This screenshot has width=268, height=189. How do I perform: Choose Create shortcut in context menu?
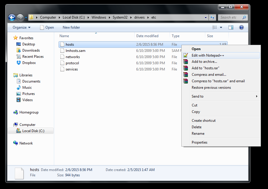(x=221, y=121)
